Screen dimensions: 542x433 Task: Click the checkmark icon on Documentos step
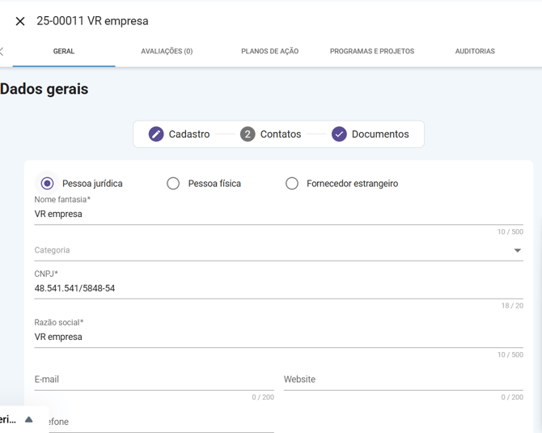click(339, 134)
